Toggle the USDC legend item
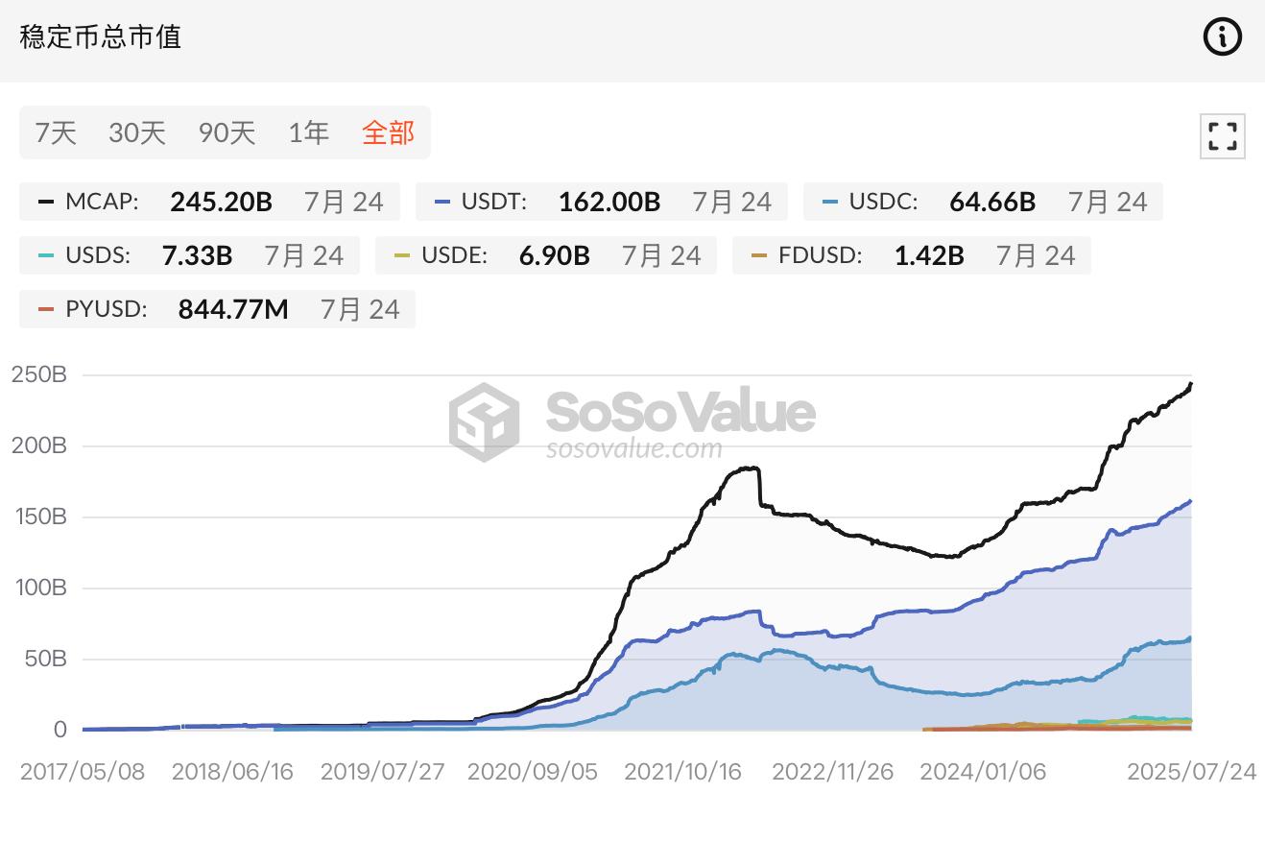This screenshot has height=841, width=1265. click(x=983, y=202)
